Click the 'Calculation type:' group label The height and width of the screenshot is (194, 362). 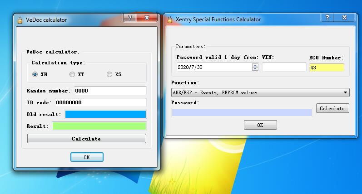coord(58,63)
